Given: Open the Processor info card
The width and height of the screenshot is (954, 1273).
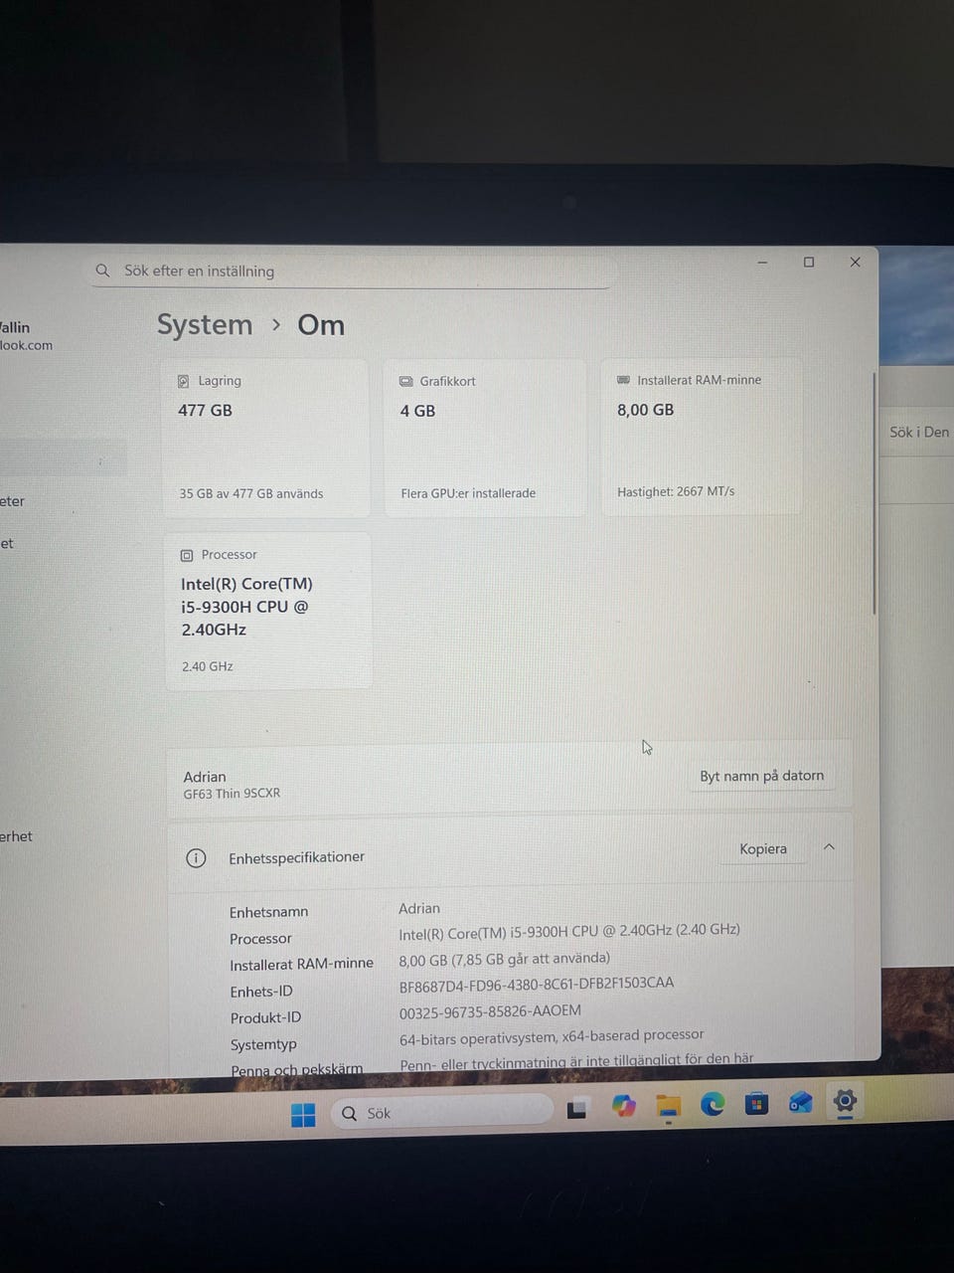Looking at the screenshot, I should click(267, 611).
